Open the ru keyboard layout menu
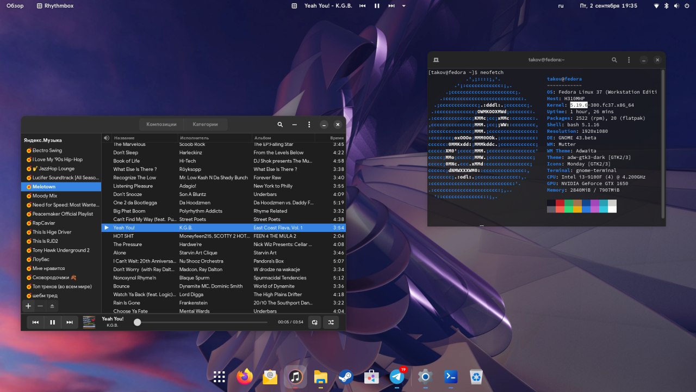The image size is (696, 392). coord(561,5)
